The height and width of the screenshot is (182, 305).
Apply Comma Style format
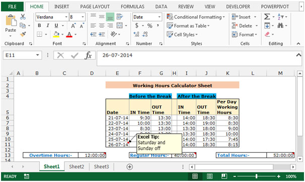(158, 26)
